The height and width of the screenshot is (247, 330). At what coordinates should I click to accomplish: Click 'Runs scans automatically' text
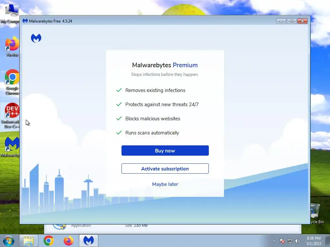click(x=152, y=133)
